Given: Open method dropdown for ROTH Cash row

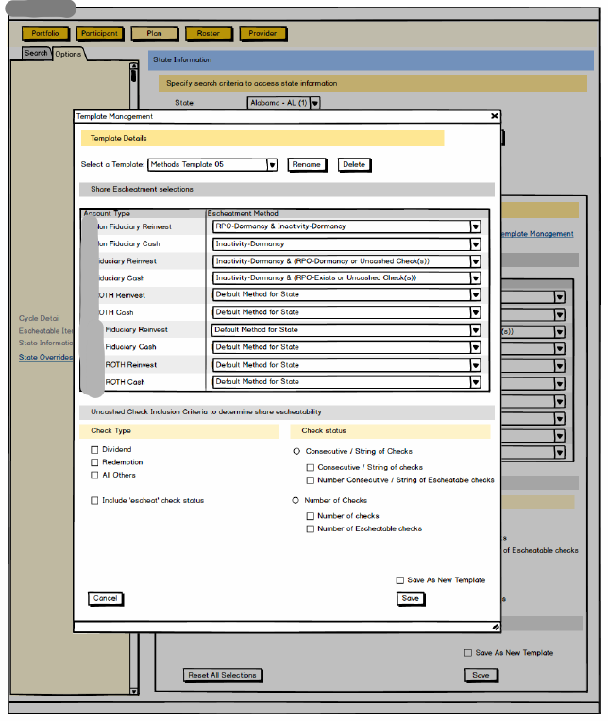Looking at the screenshot, I should pos(346,381).
